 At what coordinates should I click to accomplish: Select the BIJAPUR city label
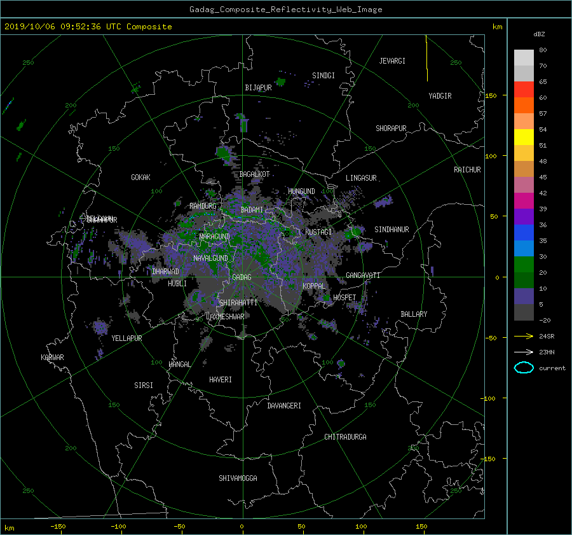[258, 88]
